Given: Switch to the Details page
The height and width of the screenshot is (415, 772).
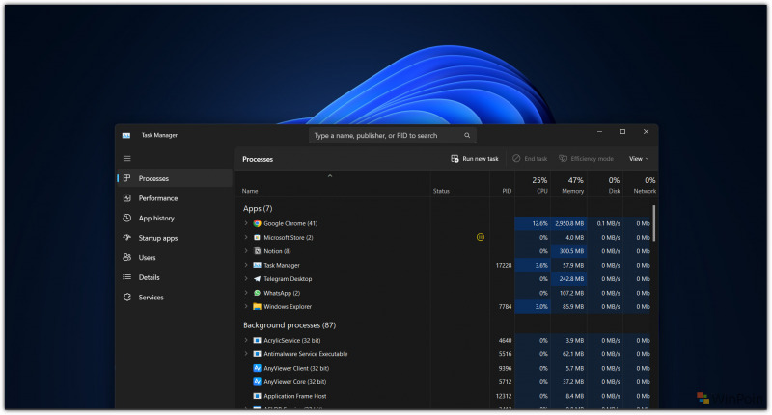Looking at the screenshot, I should [175, 277].
